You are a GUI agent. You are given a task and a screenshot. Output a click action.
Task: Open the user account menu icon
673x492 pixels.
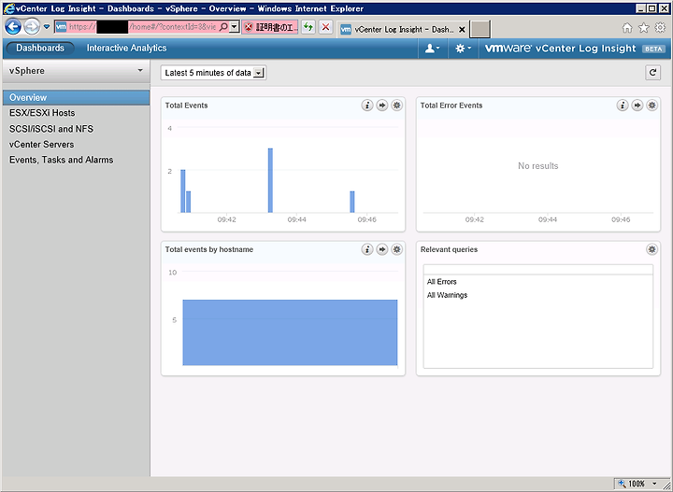pyautogui.click(x=432, y=49)
